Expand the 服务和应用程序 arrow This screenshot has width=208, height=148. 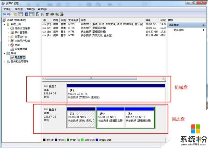click(5, 62)
